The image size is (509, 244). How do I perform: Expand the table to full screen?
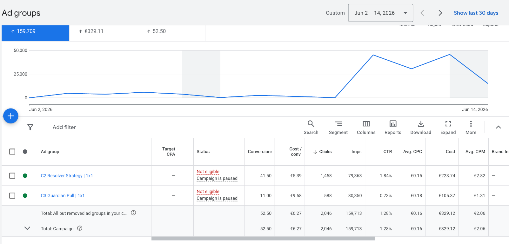448,127
